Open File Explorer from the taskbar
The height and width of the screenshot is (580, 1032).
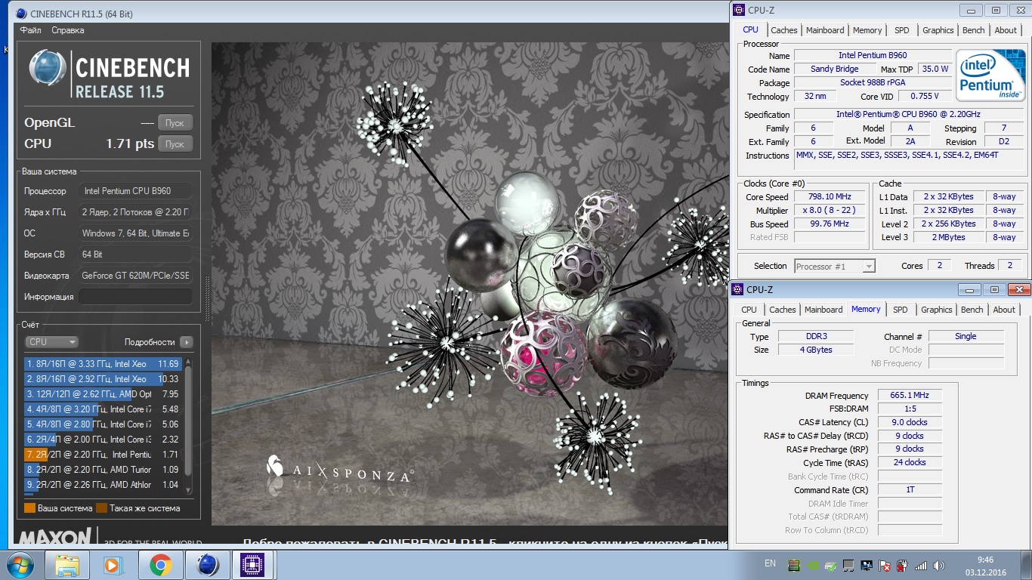(x=67, y=565)
